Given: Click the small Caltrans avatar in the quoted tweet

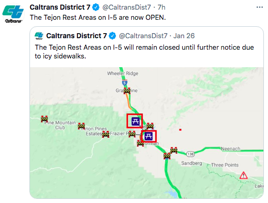Looking at the screenshot, I should [x=39, y=36].
